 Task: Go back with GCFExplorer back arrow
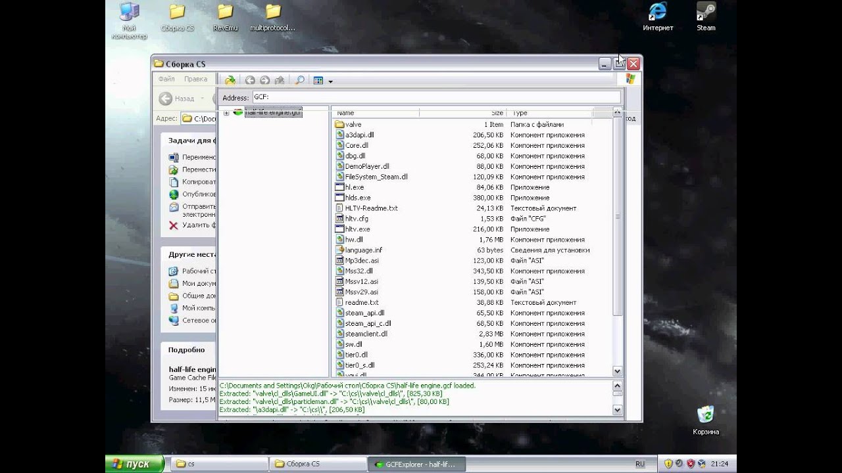pyautogui.click(x=250, y=80)
